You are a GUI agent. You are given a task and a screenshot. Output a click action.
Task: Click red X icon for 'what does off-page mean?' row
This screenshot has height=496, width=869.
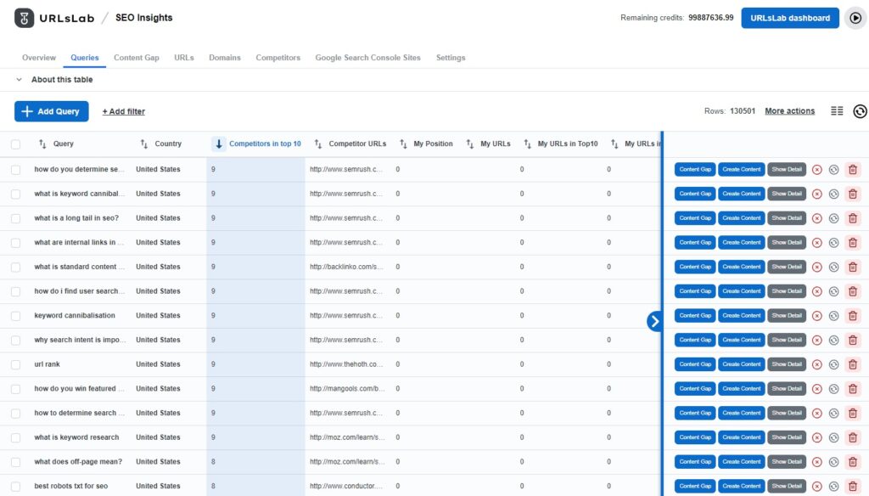817,462
